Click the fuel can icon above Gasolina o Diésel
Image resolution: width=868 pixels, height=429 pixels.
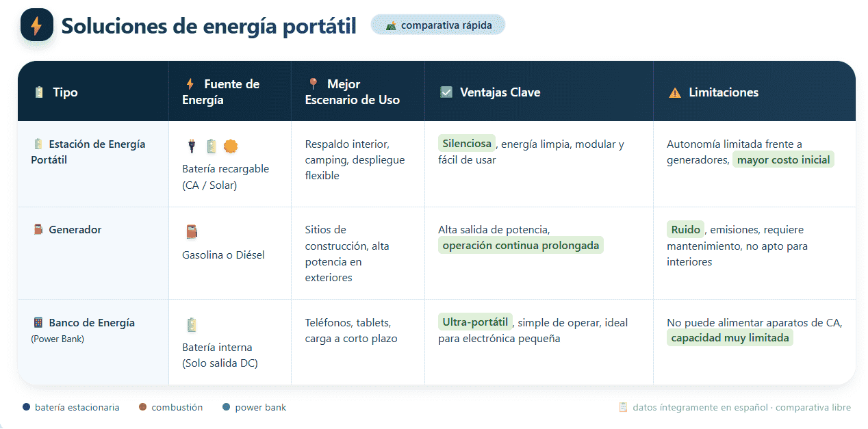pyautogui.click(x=192, y=232)
